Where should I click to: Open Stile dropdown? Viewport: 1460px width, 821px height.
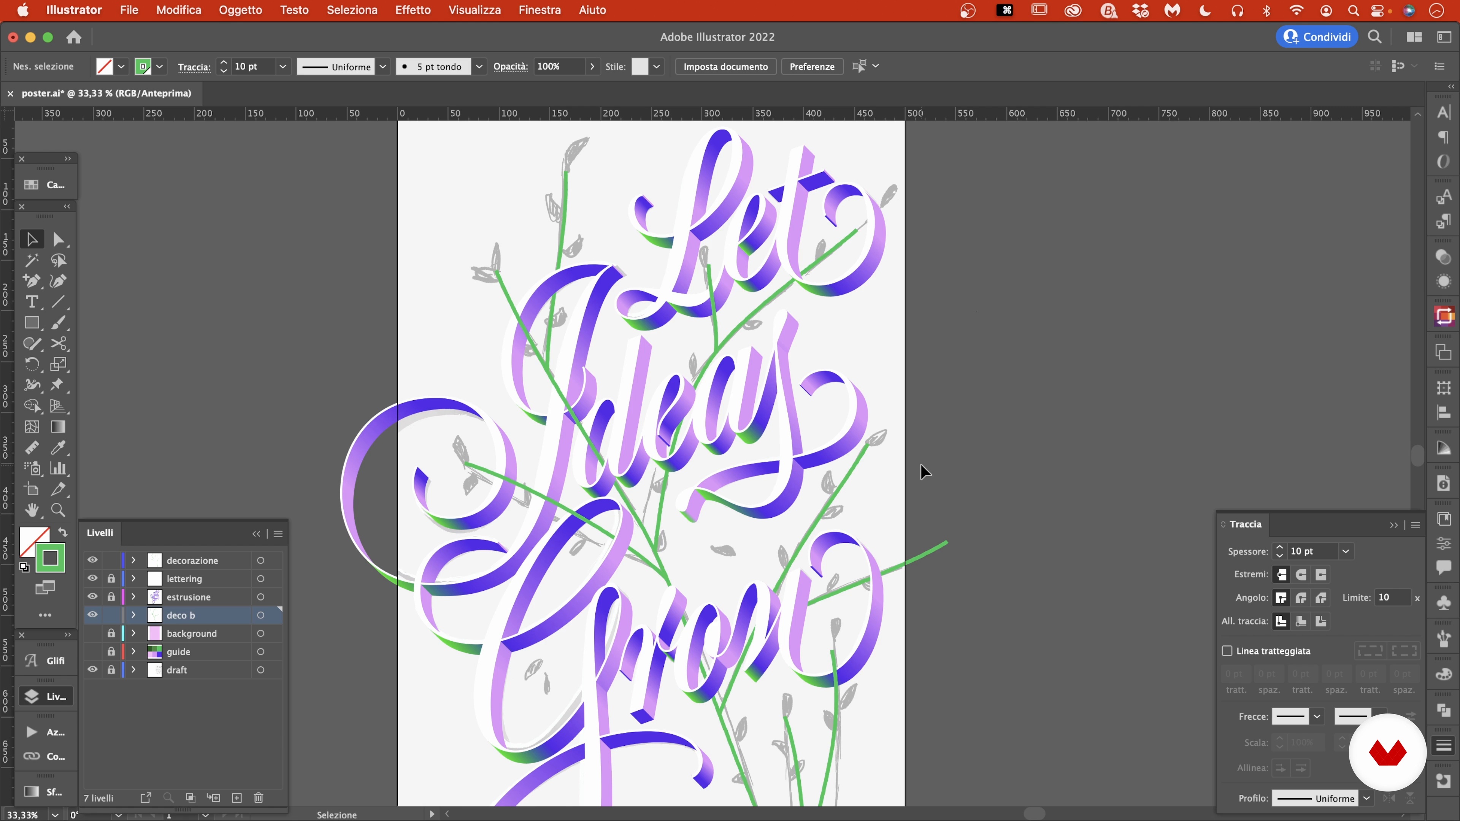click(656, 66)
